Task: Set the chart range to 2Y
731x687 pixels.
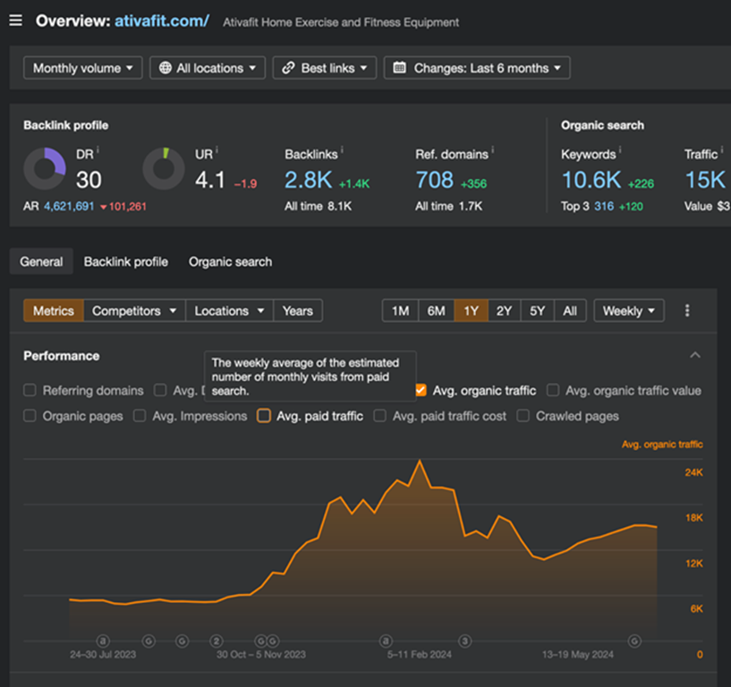Action: 505,310
